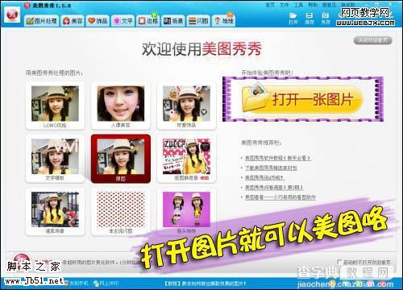Viewport: 403px width, 290px height.
Task: Click the Meitu Xiuxiu logo icon
Action: (x=12, y=14)
